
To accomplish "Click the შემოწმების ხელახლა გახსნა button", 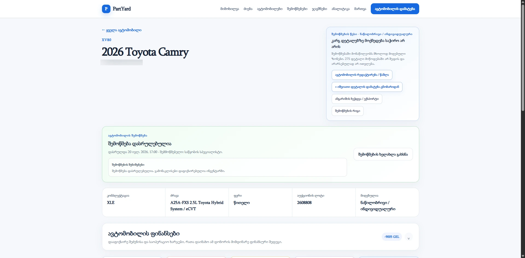I will pyautogui.click(x=383, y=154).
